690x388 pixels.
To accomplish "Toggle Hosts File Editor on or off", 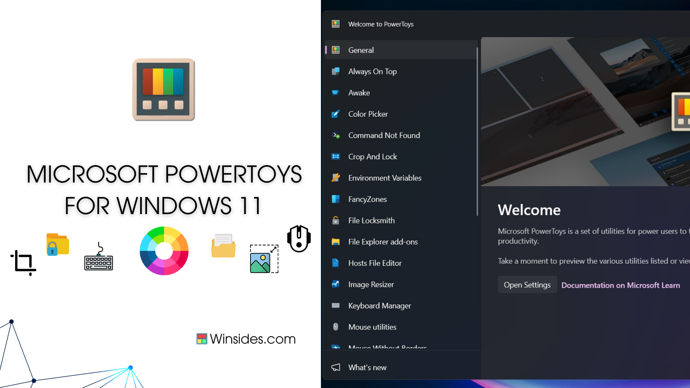I will [374, 263].
